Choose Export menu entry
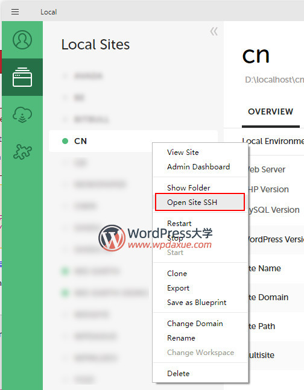Viewport: 304px width, 390px height. click(179, 288)
